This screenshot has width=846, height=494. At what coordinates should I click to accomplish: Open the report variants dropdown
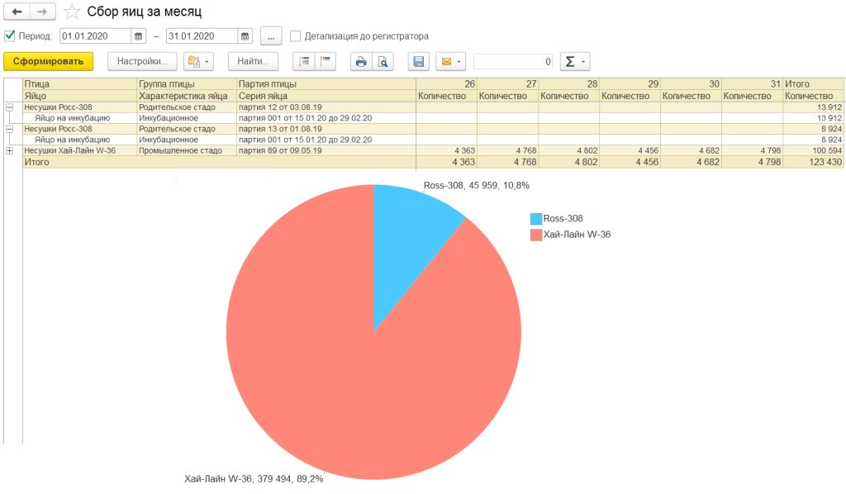coord(198,62)
